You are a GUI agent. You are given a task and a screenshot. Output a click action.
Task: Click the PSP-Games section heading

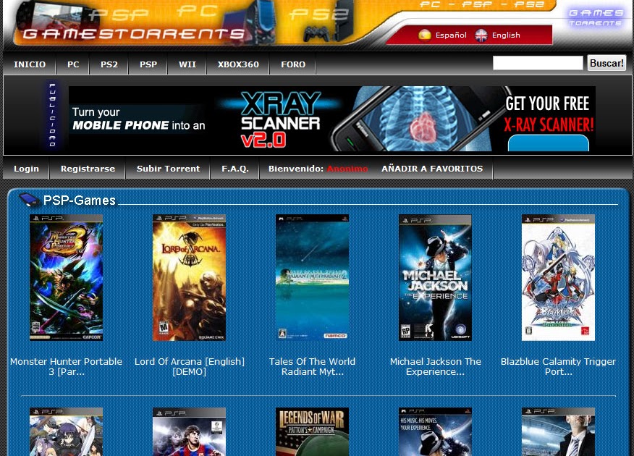pos(80,200)
